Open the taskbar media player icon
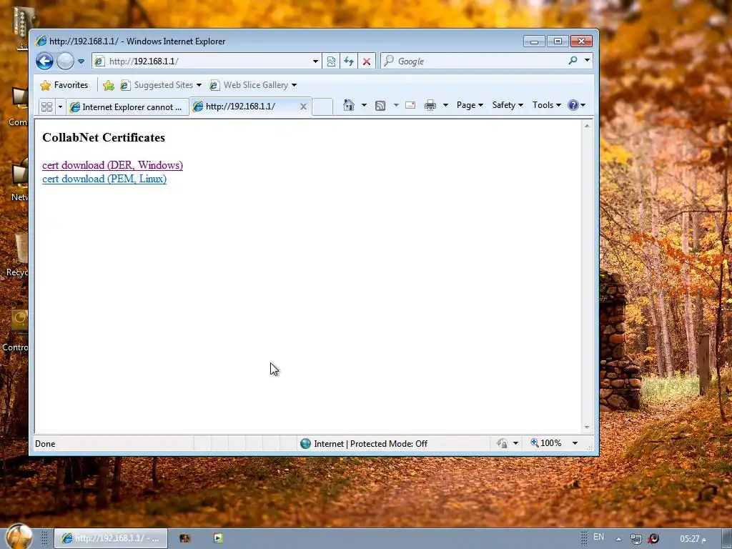 tap(218, 538)
